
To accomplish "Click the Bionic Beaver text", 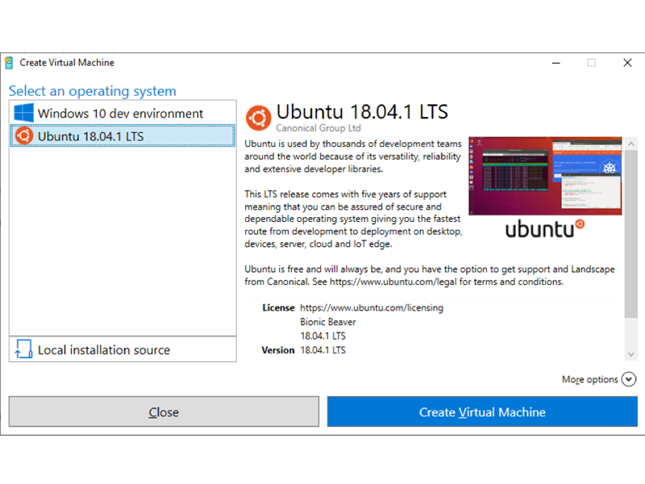I will click(328, 322).
